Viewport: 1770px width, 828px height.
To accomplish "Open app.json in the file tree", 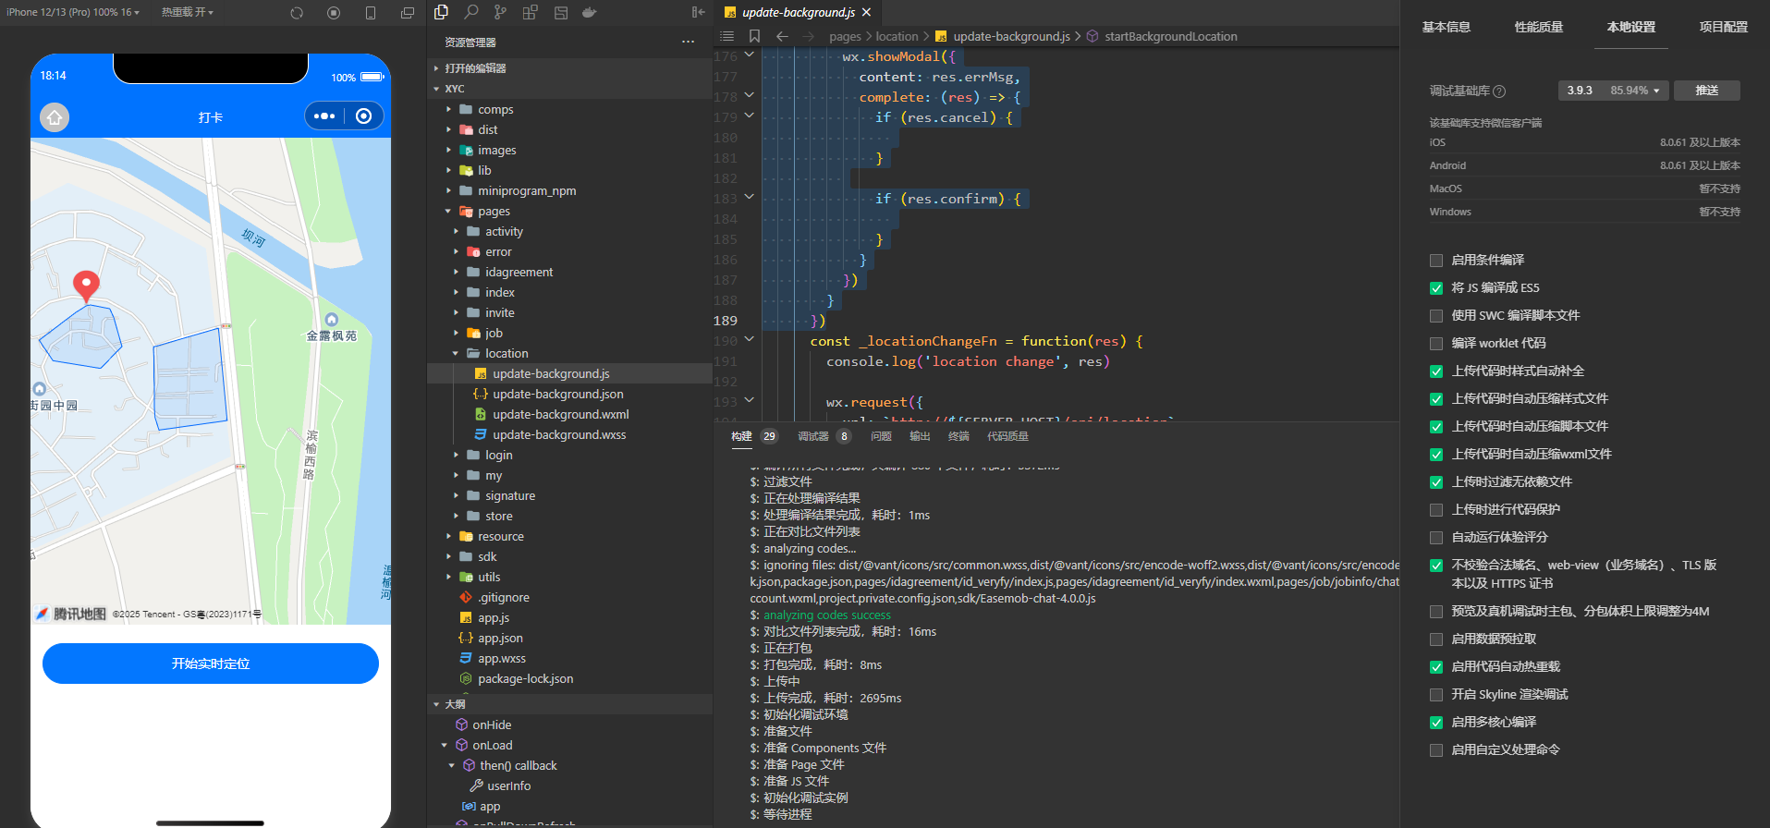I will [500, 639].
